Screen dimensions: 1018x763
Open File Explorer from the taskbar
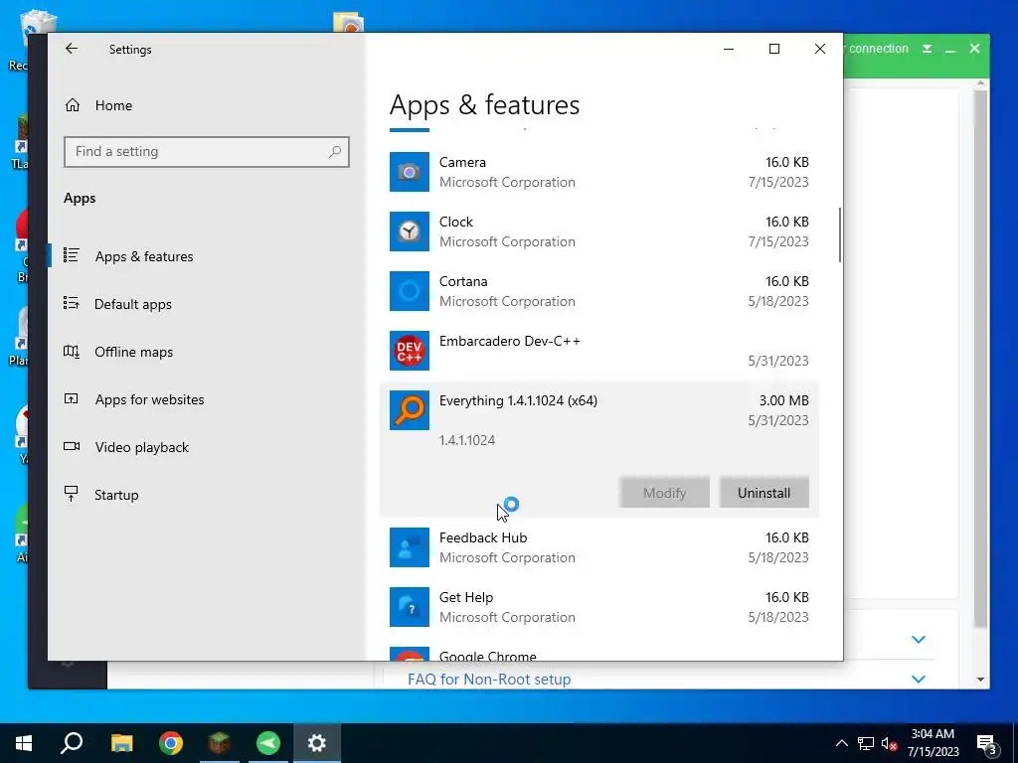tap(121, 743)
